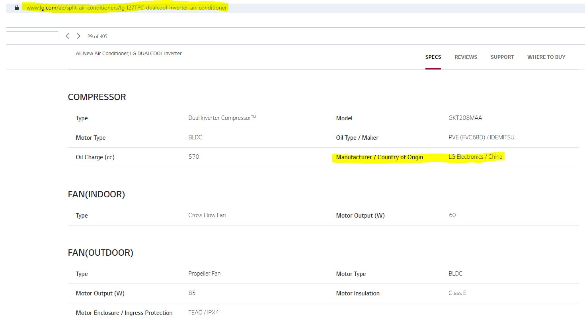Open the SUPPORT tab
This screenshot has height=322, width=585.
502,57
